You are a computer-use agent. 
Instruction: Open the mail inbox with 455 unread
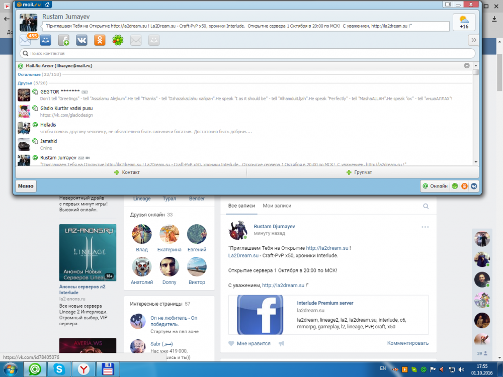point(26,40)
